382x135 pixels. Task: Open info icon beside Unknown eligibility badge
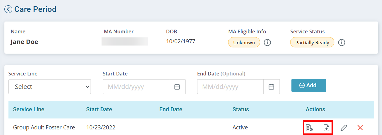pos(267,42)
